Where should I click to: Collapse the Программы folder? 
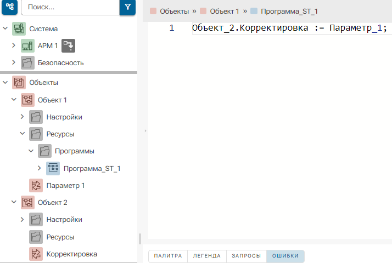[31, 151]
